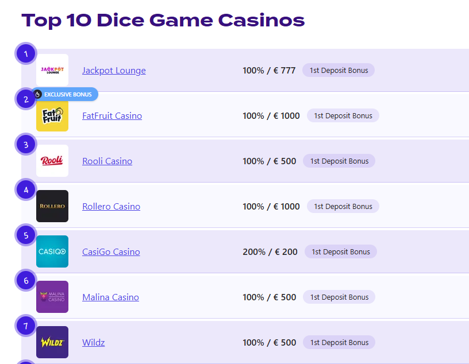The width and height of the screenshot is (469, 364).
Task: Click the Jackpot Lounge logo icon
Action: 52,70
